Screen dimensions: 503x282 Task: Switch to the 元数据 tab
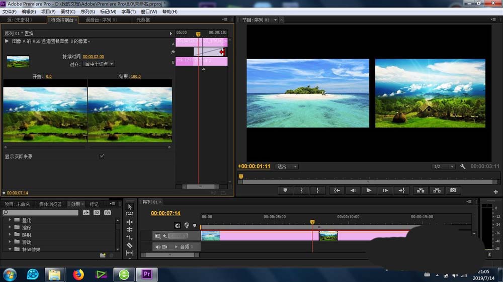(143, 20)
